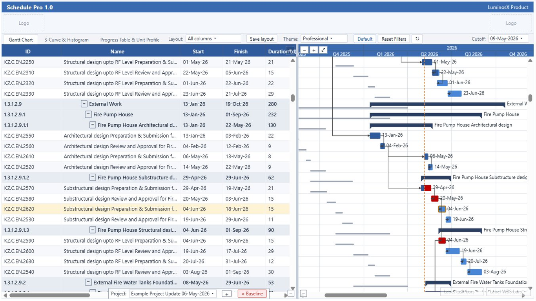Screen dimensions: 536x301
Task: Click the blue bar labeled 13-Jan-26
Action: pos(375,136)
